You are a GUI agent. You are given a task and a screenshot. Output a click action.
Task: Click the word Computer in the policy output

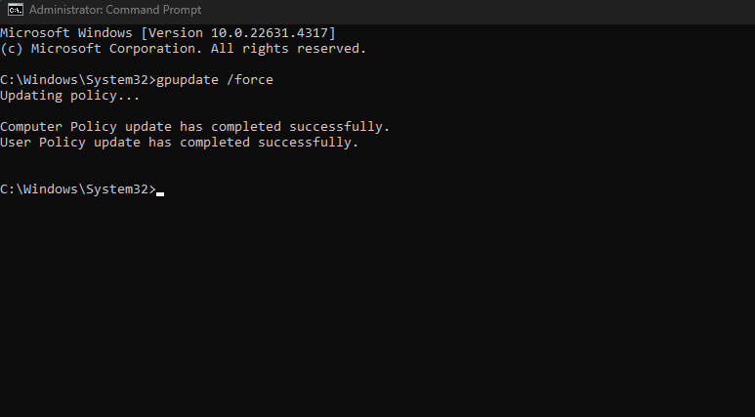[31, 127]
